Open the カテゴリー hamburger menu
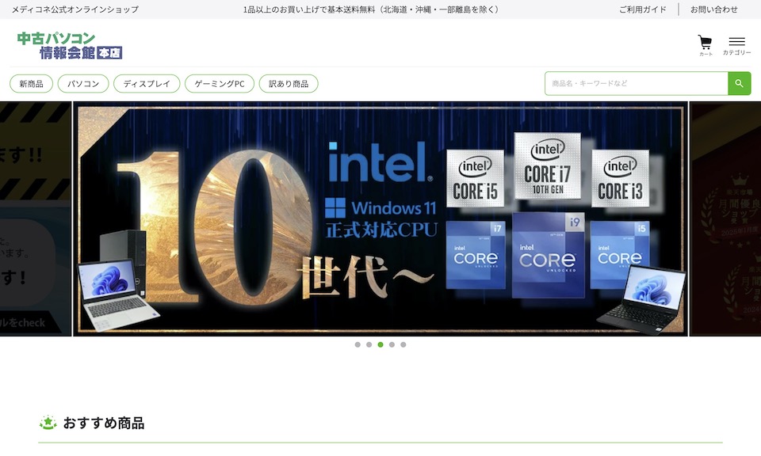 coord(736,46)
